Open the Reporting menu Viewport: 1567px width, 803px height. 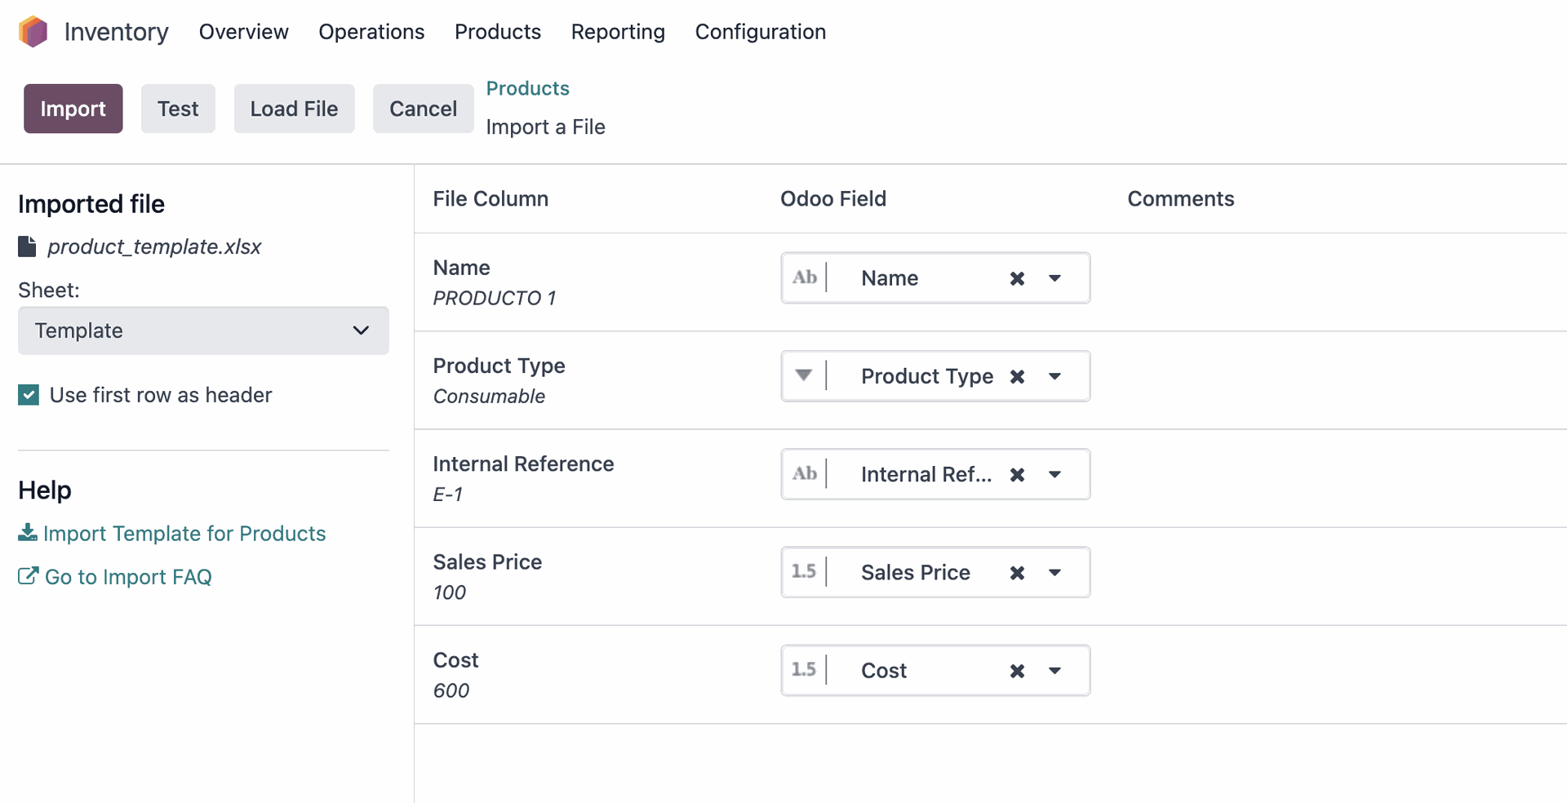click(618, 32)
